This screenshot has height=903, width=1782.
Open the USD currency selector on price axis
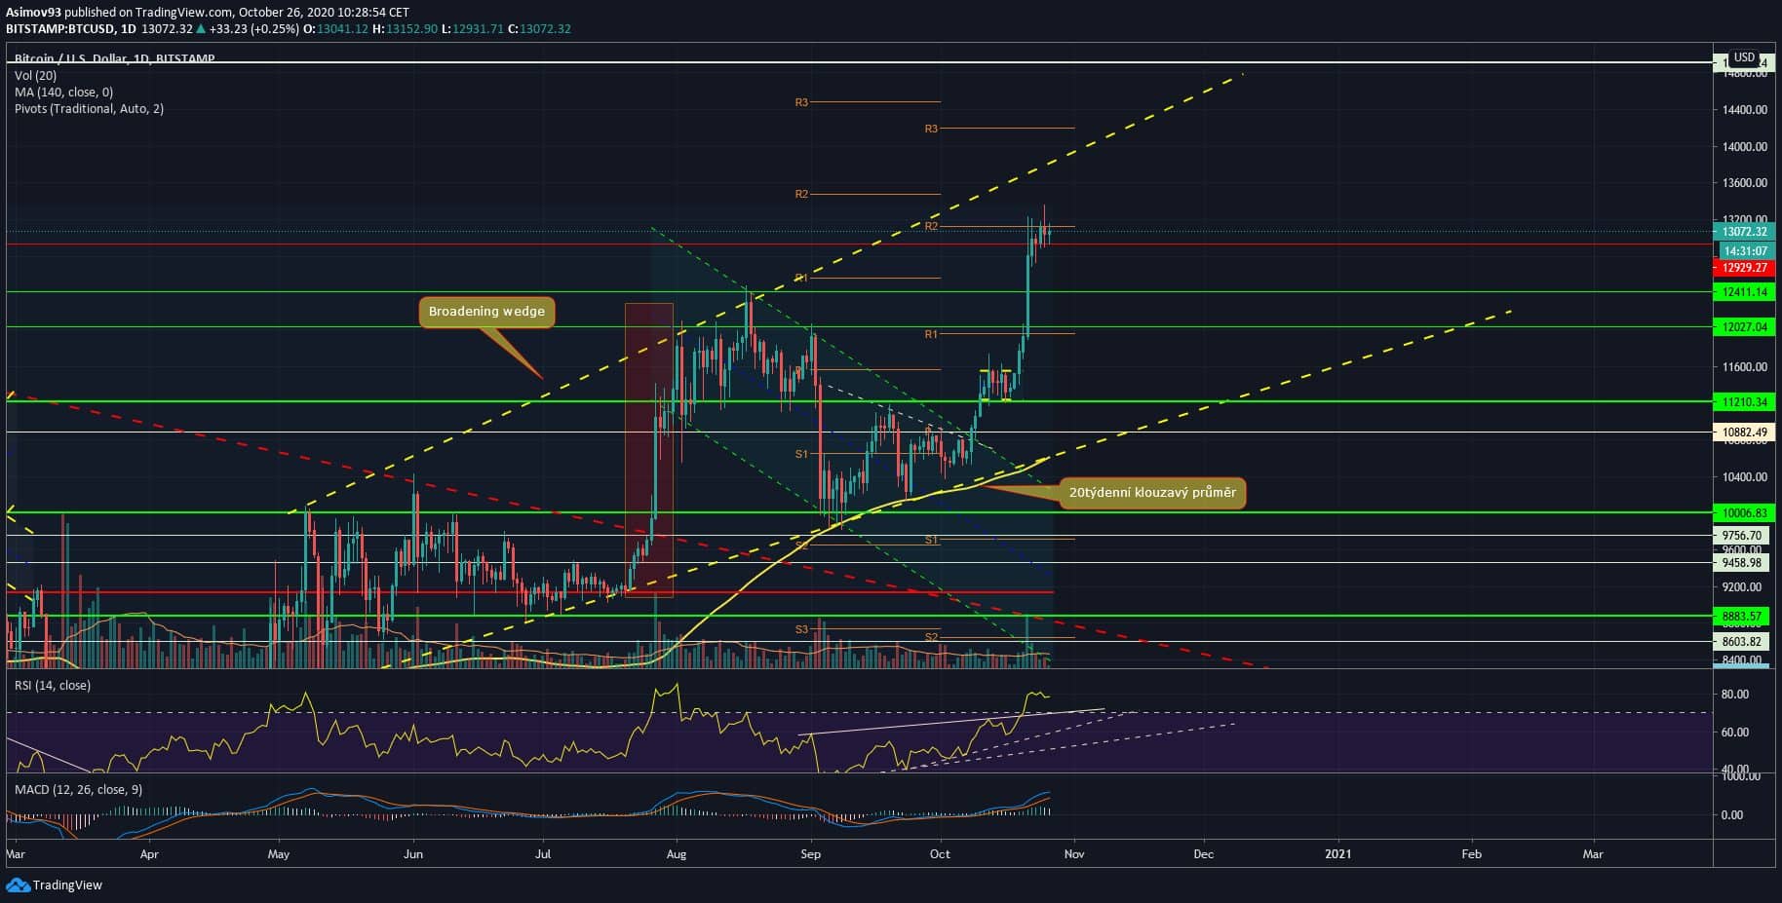pyautogui.click(x=1744, y=57)
